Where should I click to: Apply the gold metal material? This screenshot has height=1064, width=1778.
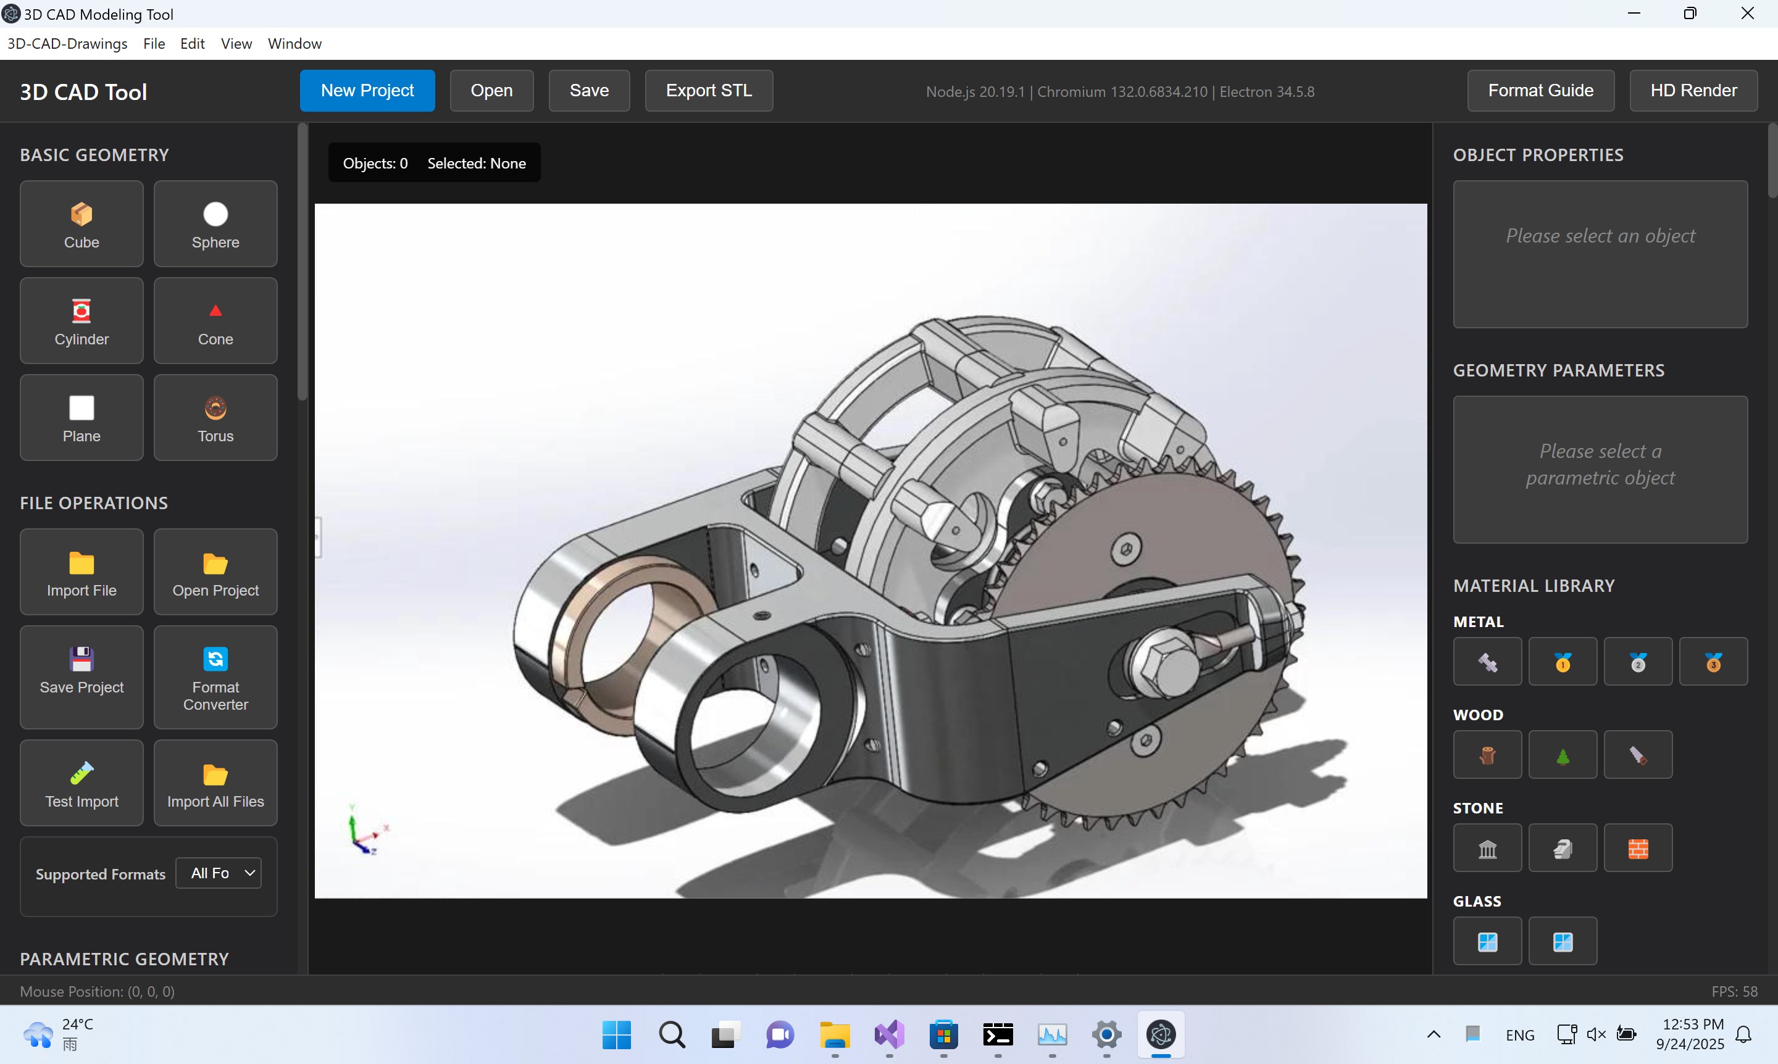(x=1563, y=660)
